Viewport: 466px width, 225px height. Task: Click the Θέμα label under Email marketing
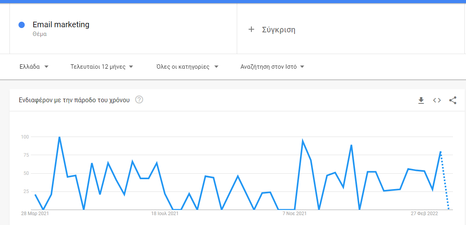pos(40,34)
